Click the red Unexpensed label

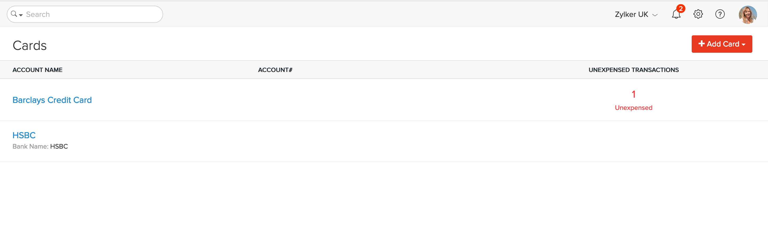(x=634, y=108)
